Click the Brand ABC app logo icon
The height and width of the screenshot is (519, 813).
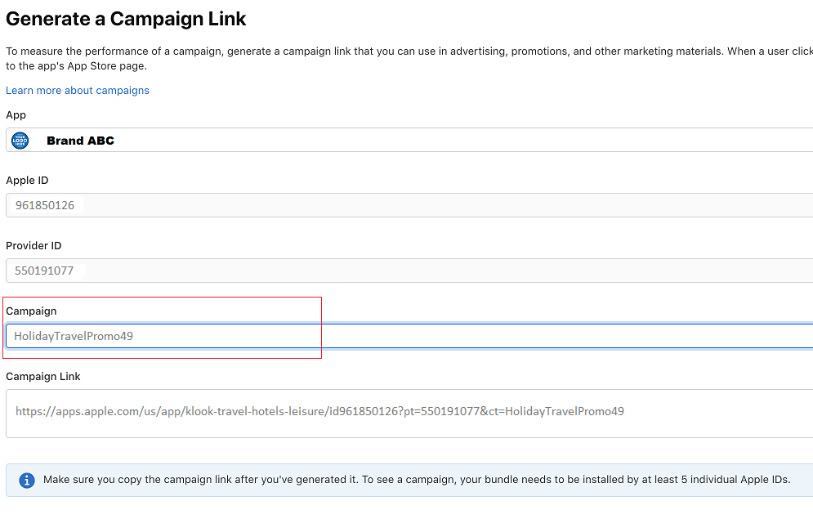pos(20,141)
